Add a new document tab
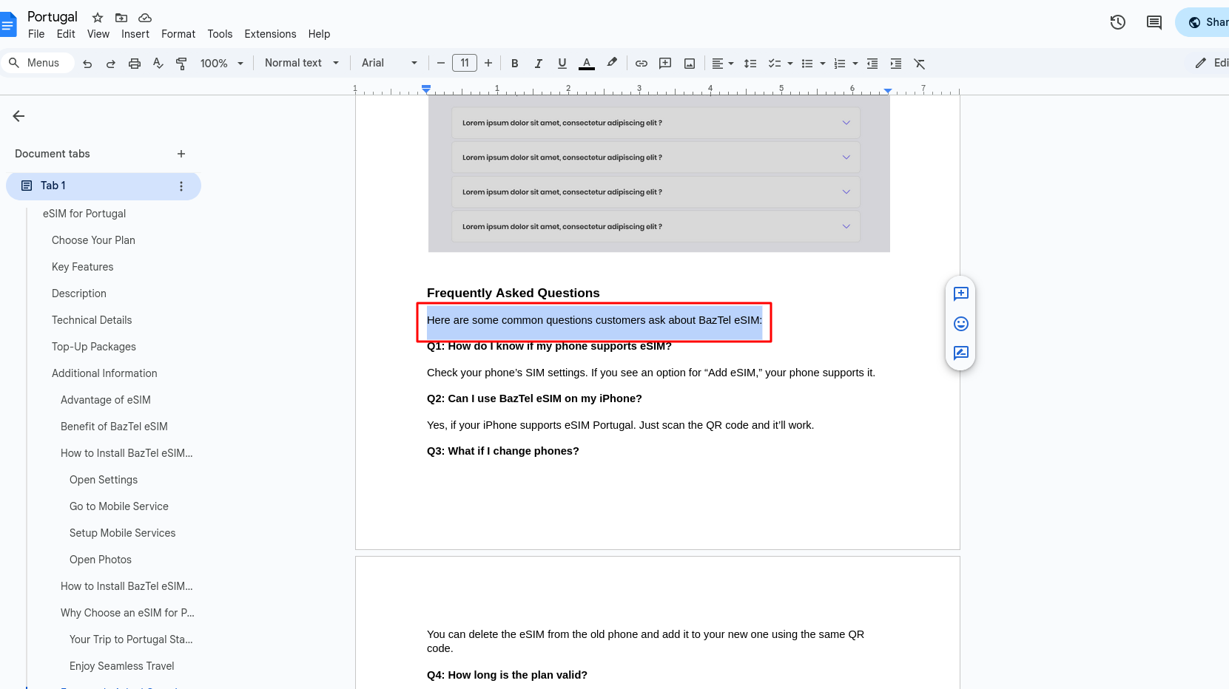The image size is (1229, 689). (181, 154)
